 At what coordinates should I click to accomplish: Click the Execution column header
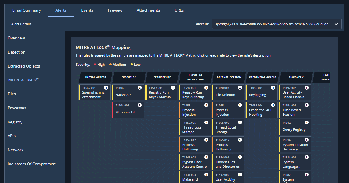click(129, 77)
